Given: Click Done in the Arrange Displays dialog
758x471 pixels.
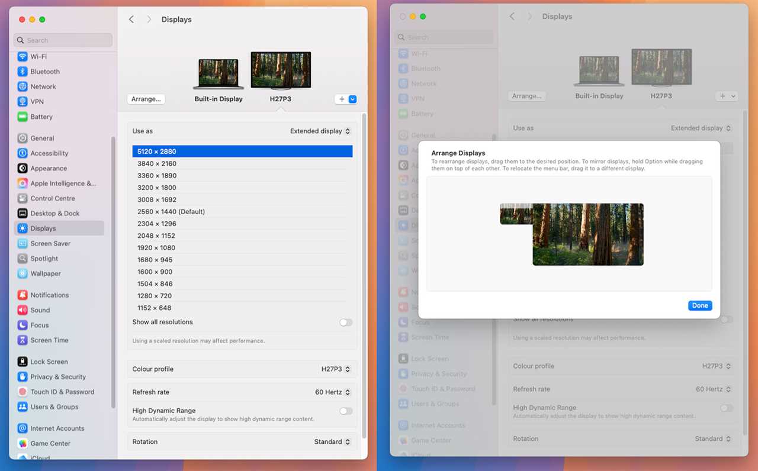Looking at the screenshot, I should [700, 305].
